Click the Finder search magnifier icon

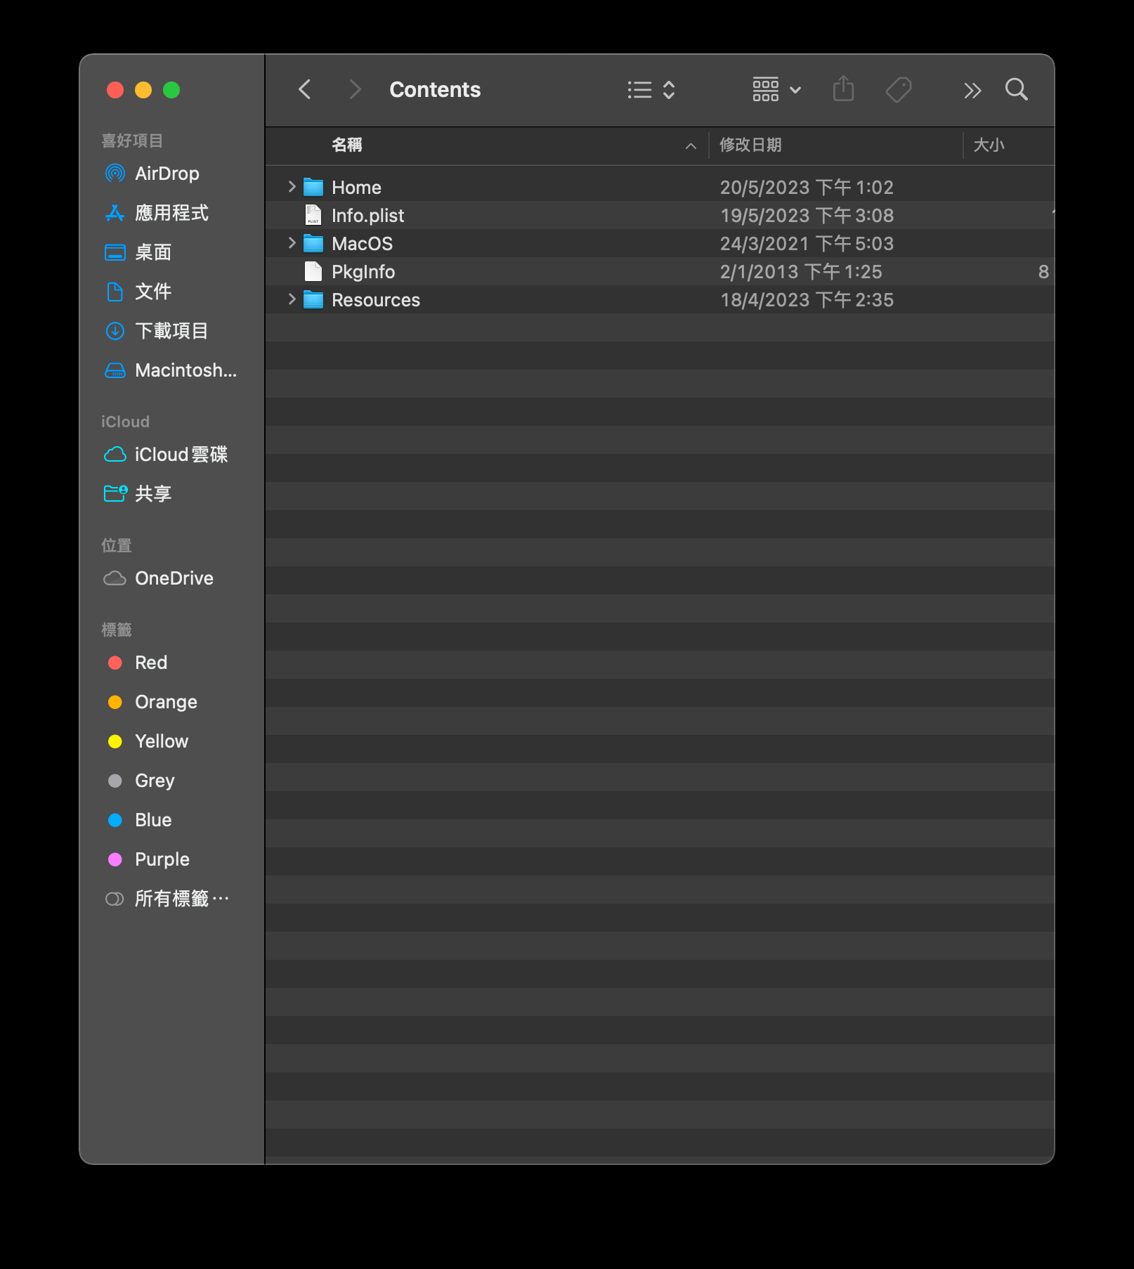click(x=1016, y=90)
